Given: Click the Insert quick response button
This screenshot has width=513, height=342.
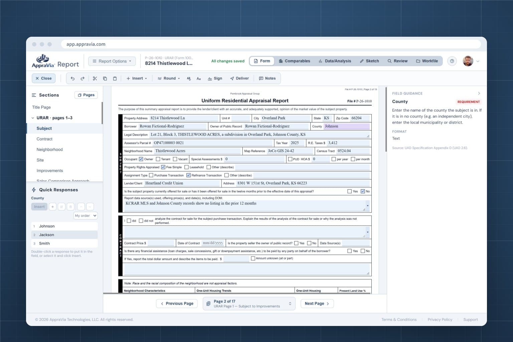Looking at the screenshot, I should point(39,207).
